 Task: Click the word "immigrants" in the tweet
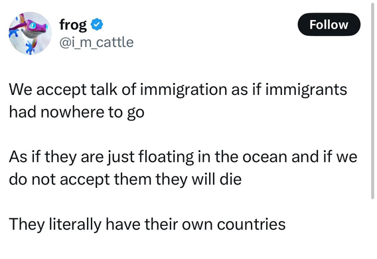307,90
